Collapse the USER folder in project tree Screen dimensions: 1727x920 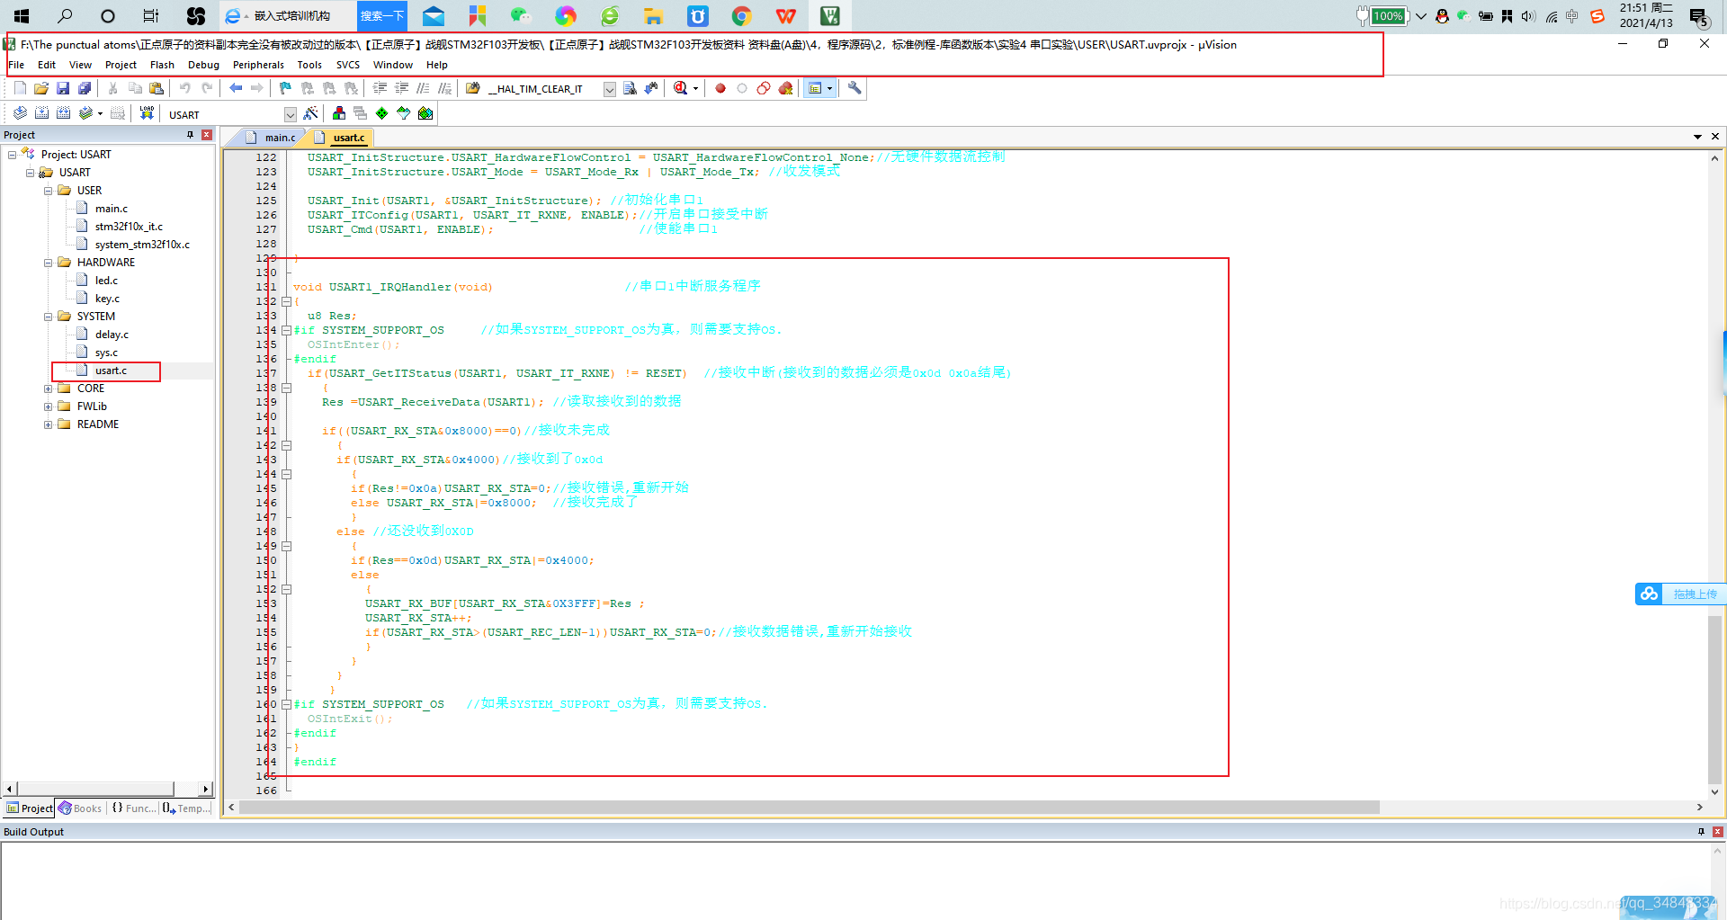point(48,191)
